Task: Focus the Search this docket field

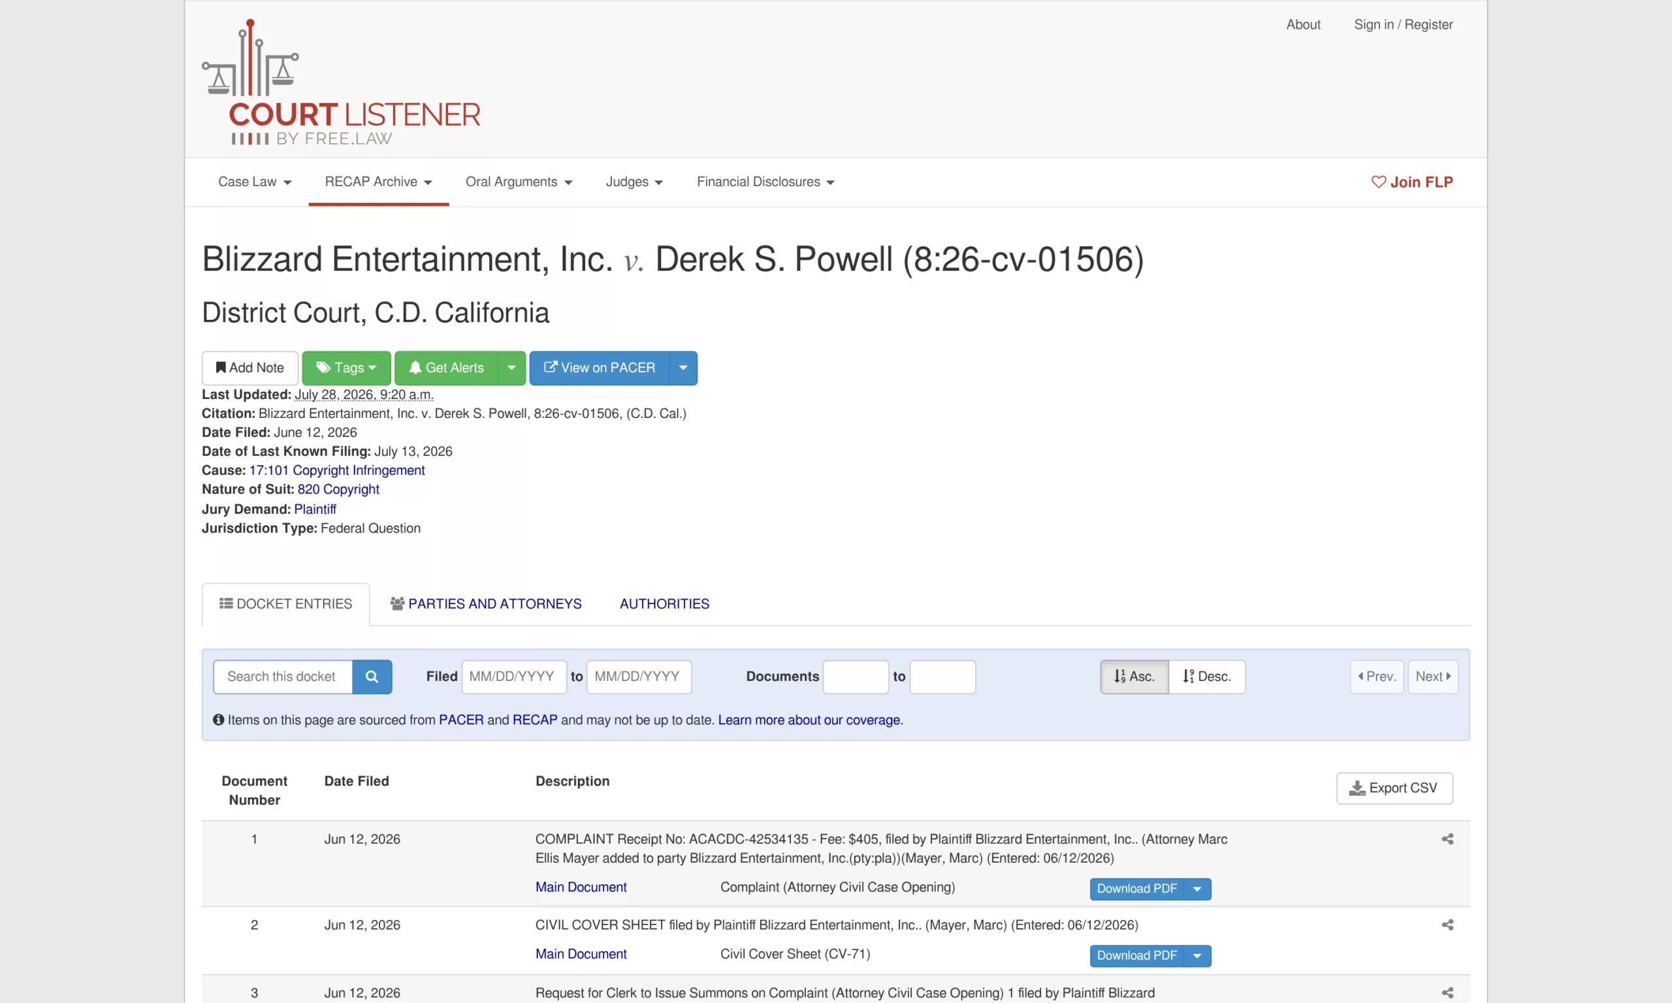Action: (x=283, y=677)
